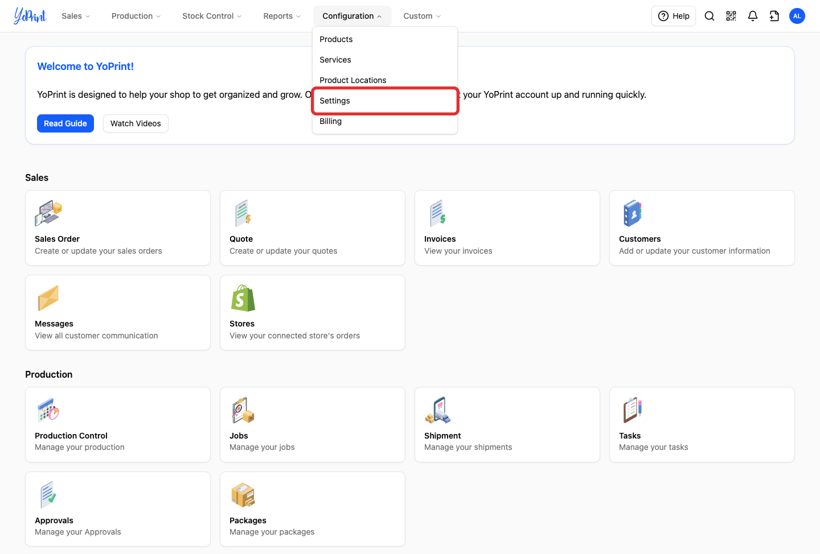Click the Customers address book icon
The width and height of the screenshot is (820, 554).
(633, 213)
